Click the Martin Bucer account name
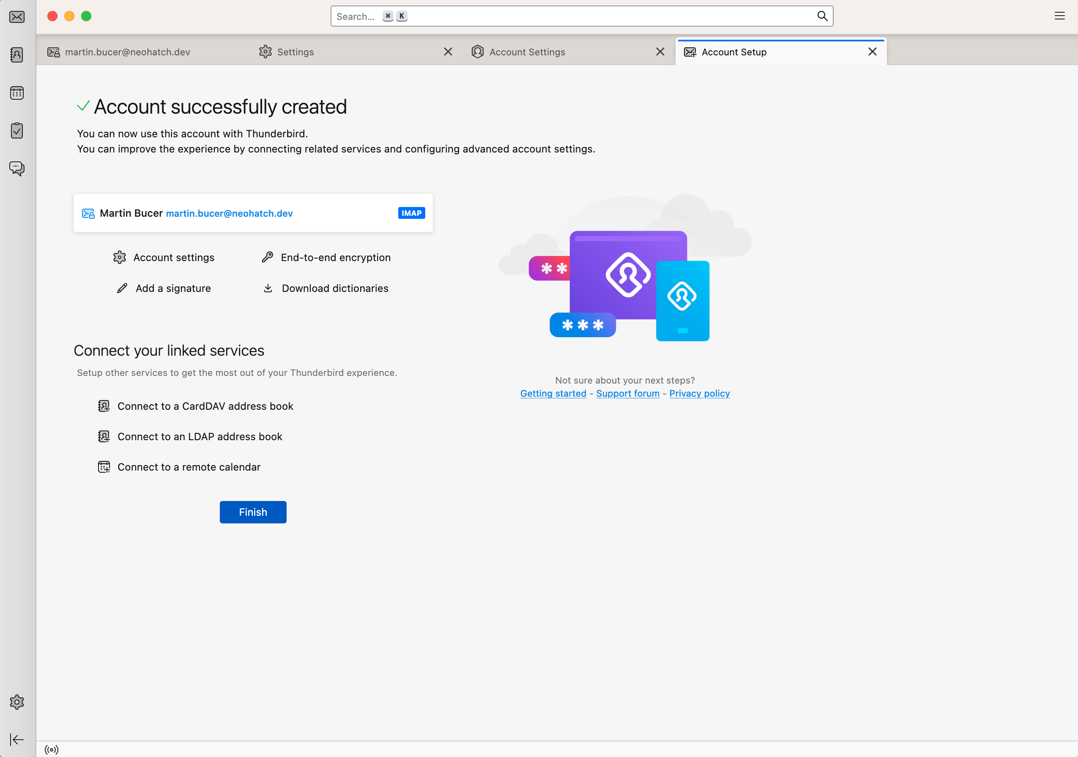The height and width of the screenshot is (757, 1078). click(131, 213)
